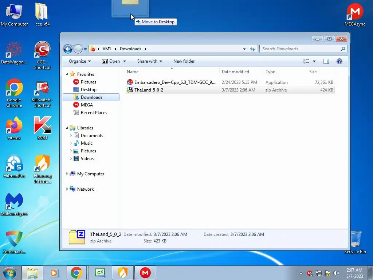Launch Huorong Internet Security desktop shortcut
The height and width of the screenshot is (280, 373).
pos(42,169)
